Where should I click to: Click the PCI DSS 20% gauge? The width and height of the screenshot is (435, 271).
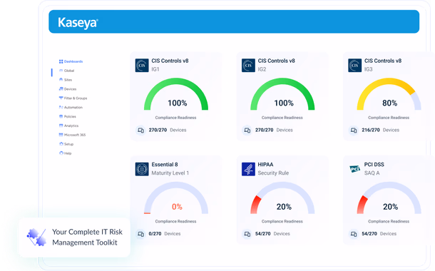389,198
